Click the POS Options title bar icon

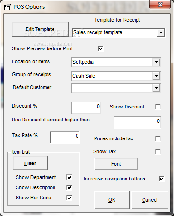[7, 7]
